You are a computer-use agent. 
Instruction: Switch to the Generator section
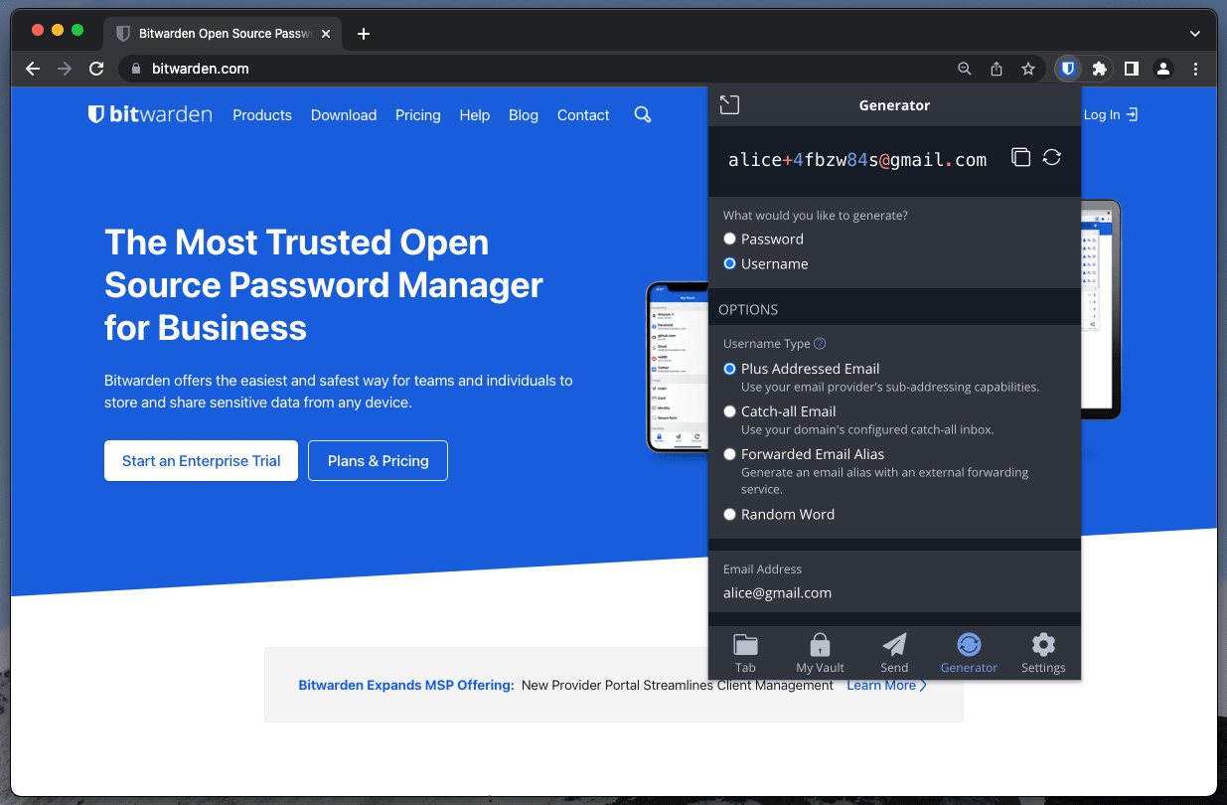[969, 653]
